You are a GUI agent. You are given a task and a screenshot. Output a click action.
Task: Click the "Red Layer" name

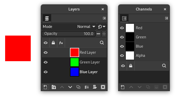click(x=88, y=52)
